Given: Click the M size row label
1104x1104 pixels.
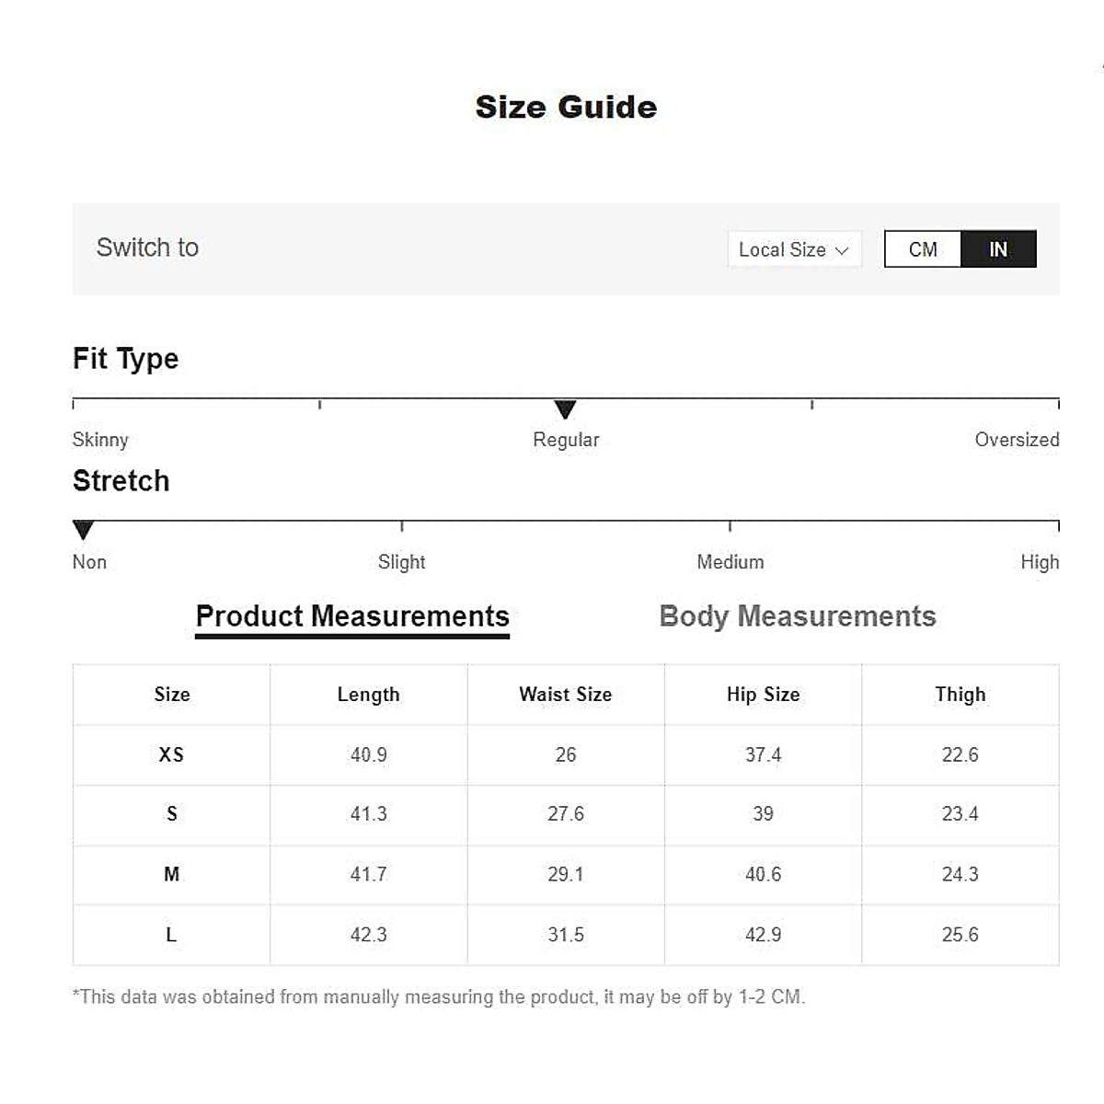Looking at the screenshot, I should tap(171, 874).
